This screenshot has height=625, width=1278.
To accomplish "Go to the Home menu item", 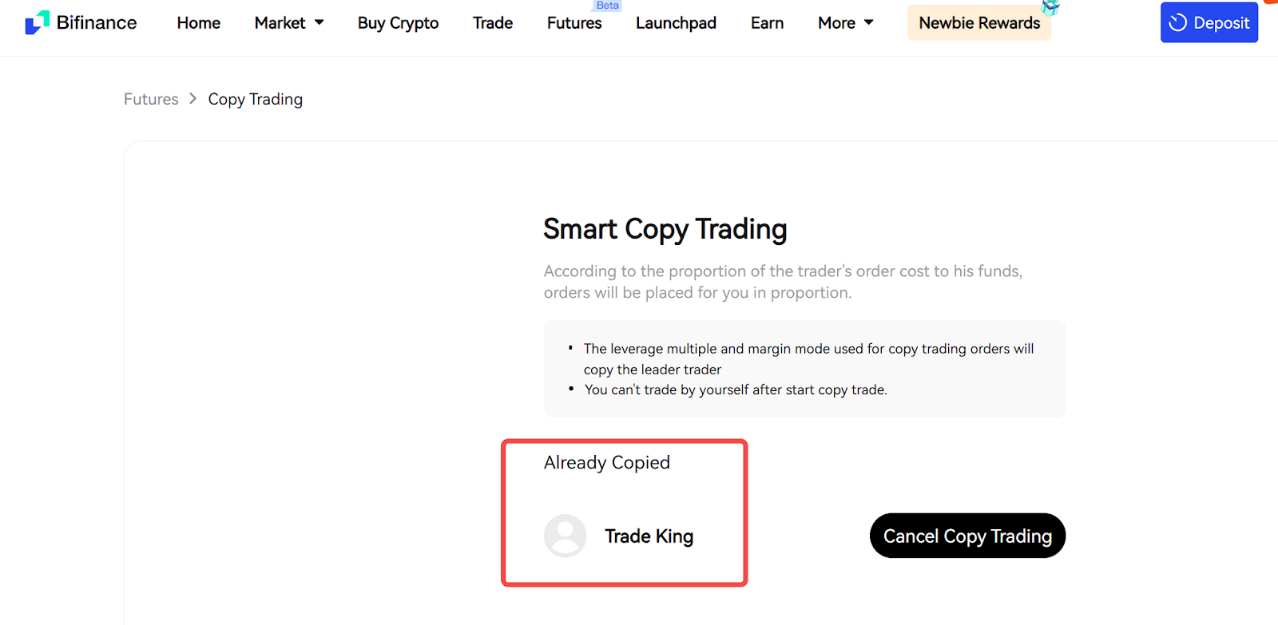I will pos(198,23).
